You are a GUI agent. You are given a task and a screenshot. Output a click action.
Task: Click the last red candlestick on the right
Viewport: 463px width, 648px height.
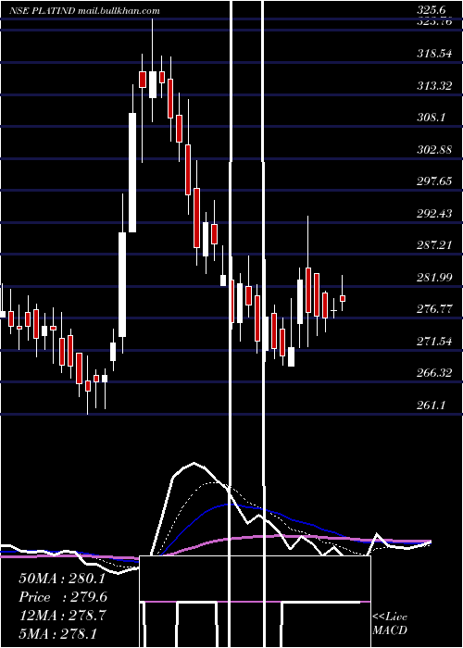tap(343, 298)
